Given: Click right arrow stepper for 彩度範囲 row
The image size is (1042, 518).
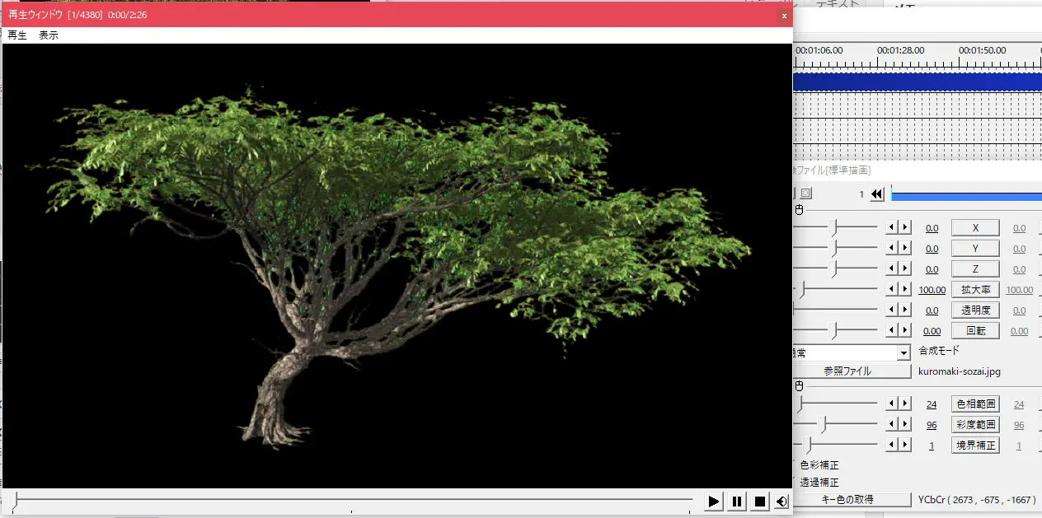Looking at the screenshot, I should point(905,425).
